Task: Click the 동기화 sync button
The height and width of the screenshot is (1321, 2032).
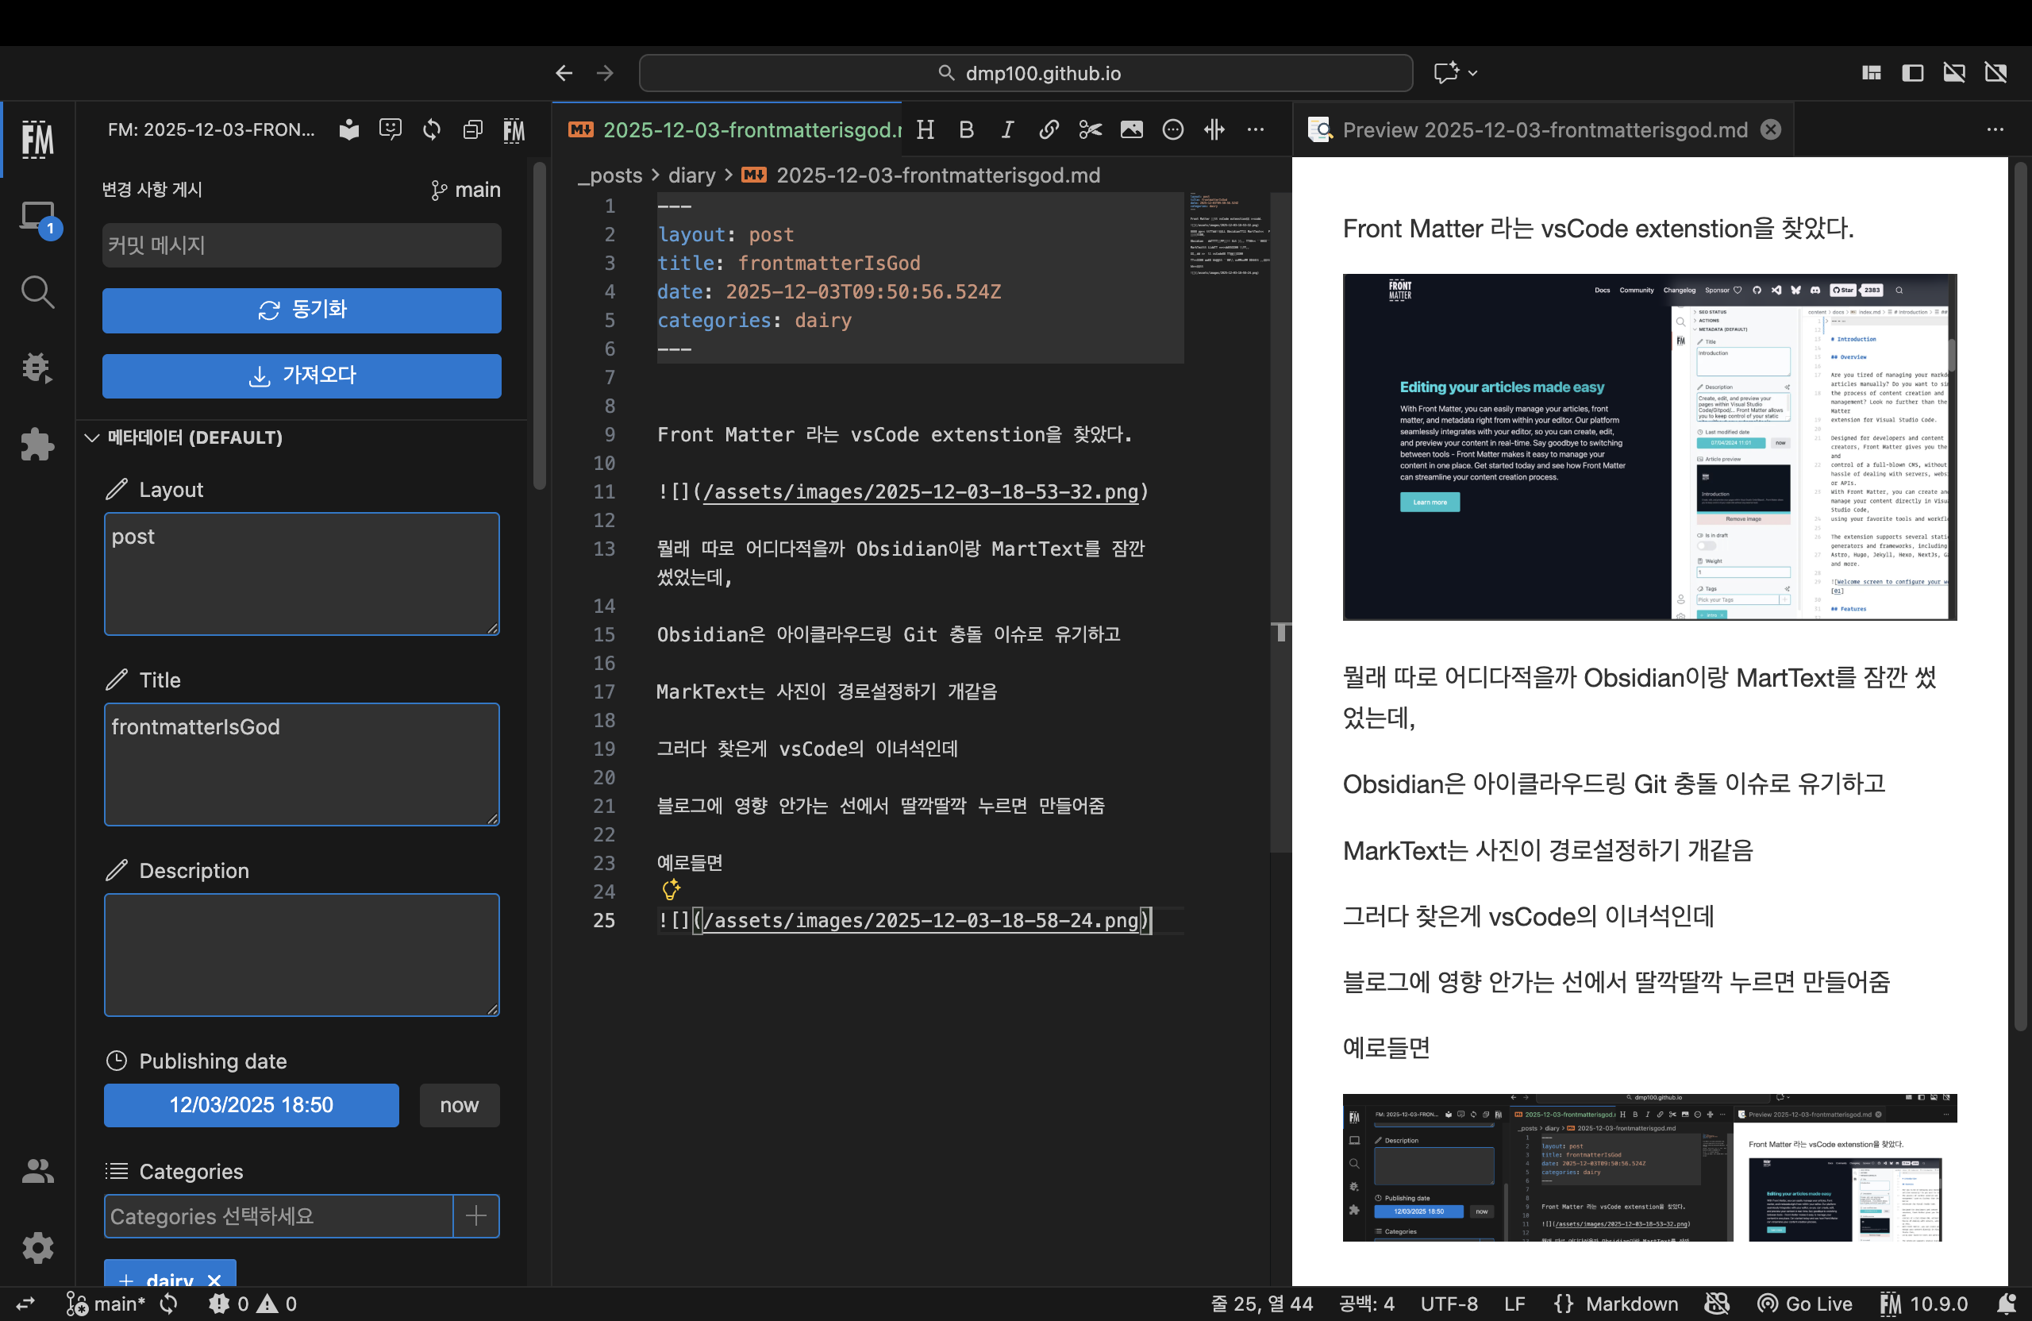Action: [x=302, y=309]
